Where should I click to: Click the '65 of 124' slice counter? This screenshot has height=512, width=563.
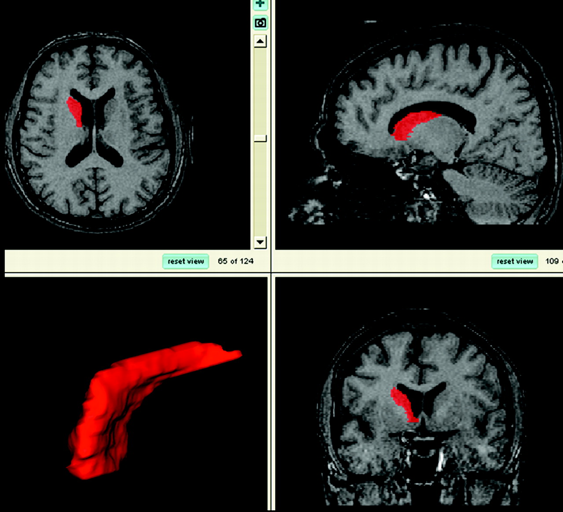click(236, 261)
